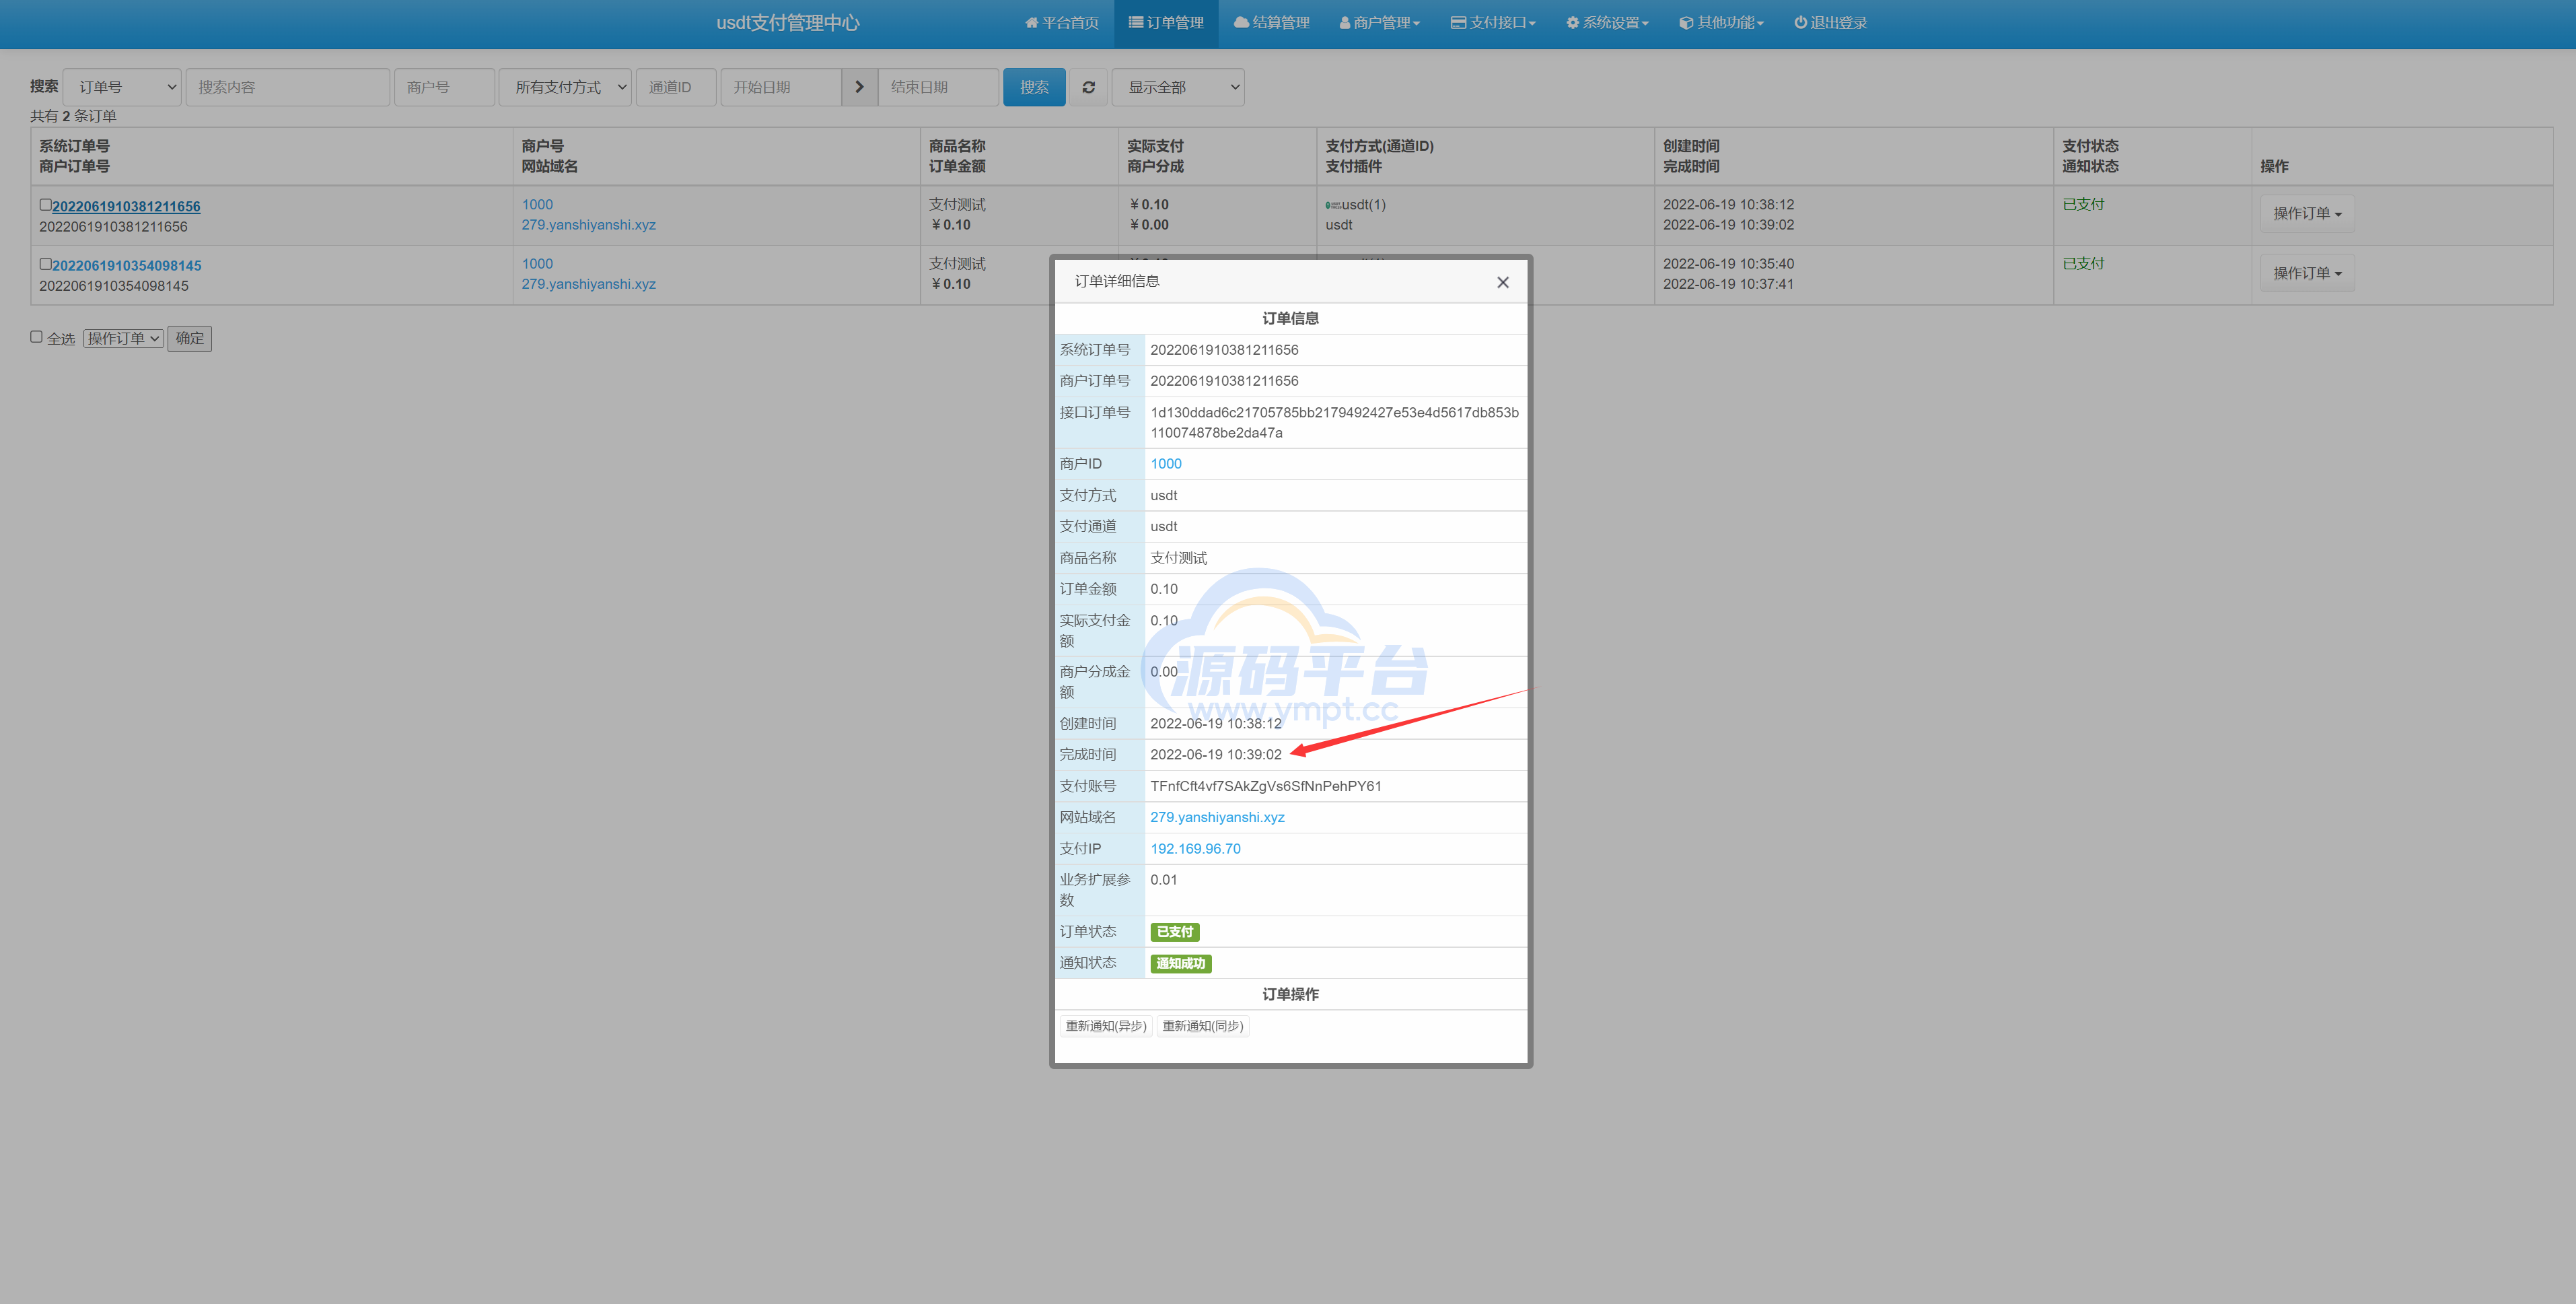Open the 支付接口 menu
Viewport: 2576px width, 1304px height.
[1493, 22]
